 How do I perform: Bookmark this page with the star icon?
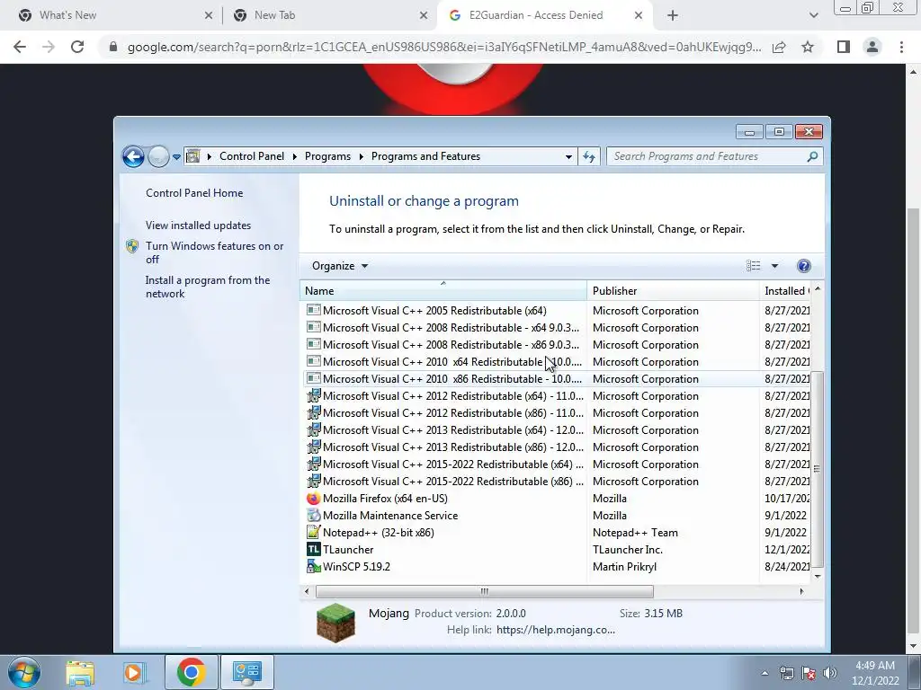tap(808, 47)
